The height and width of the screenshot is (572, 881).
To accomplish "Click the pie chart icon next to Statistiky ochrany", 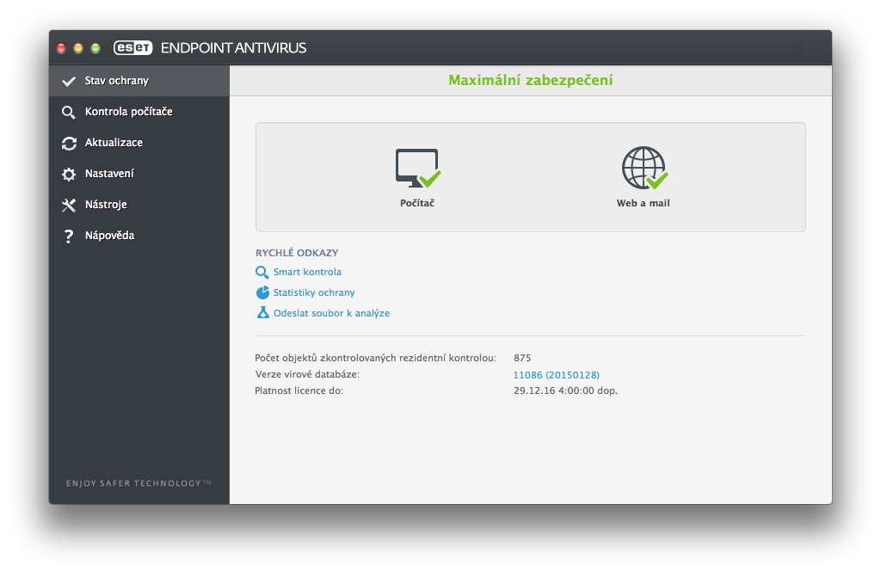I will [262, 292].
